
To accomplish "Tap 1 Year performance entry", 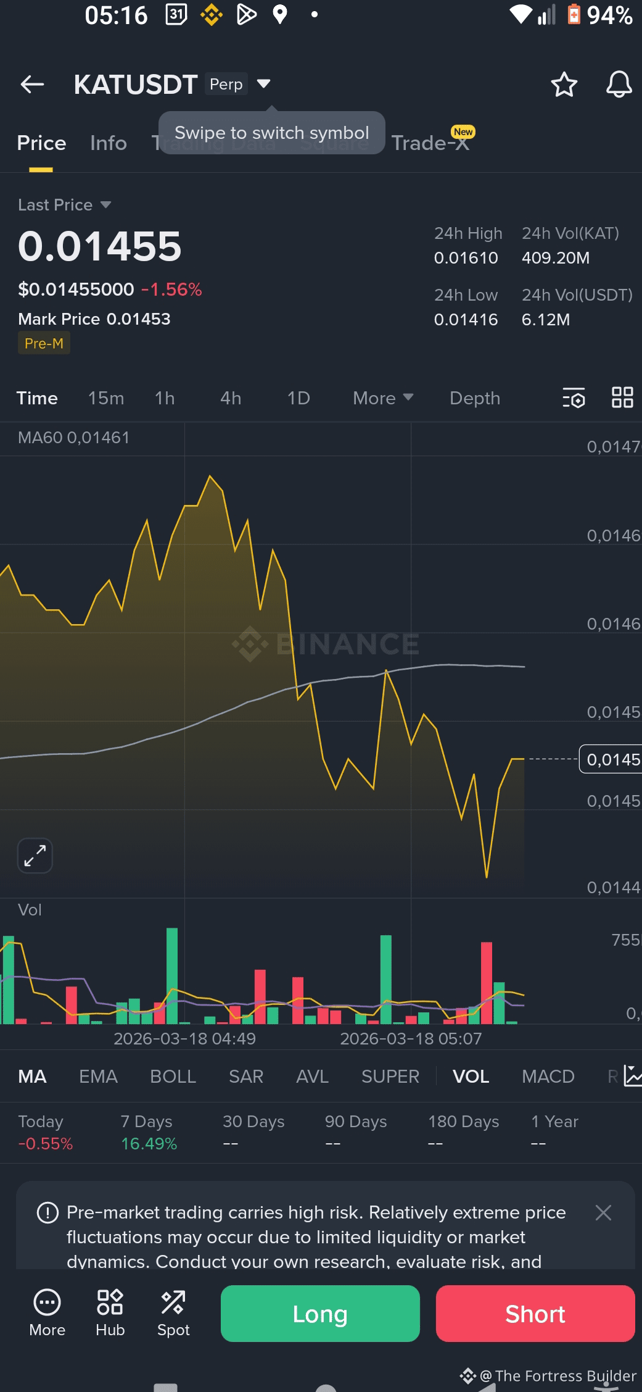I will point(554,1132).
